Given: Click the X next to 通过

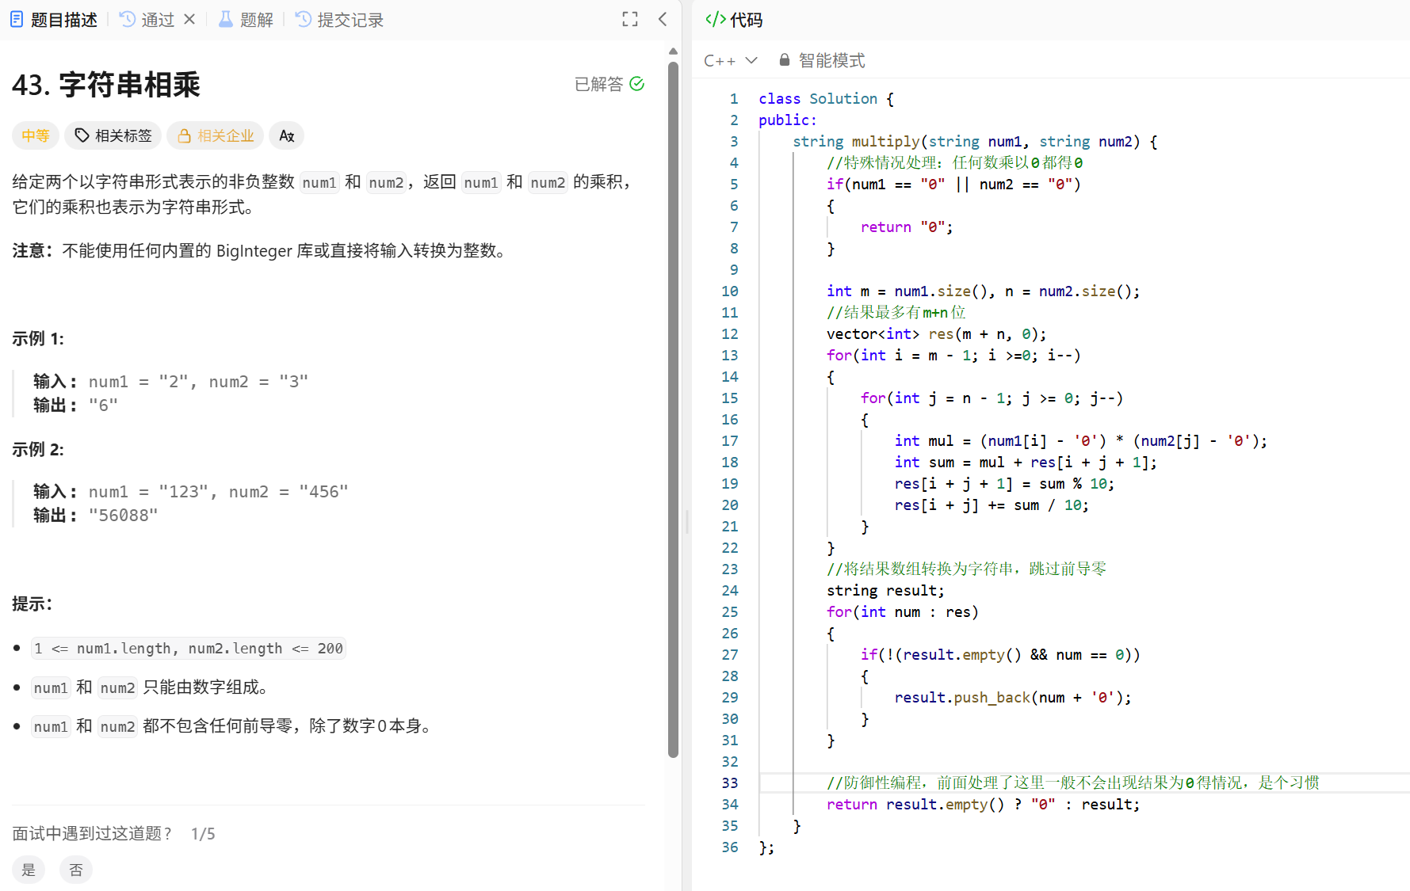Looking at the screenshot, I should (189, 19).
